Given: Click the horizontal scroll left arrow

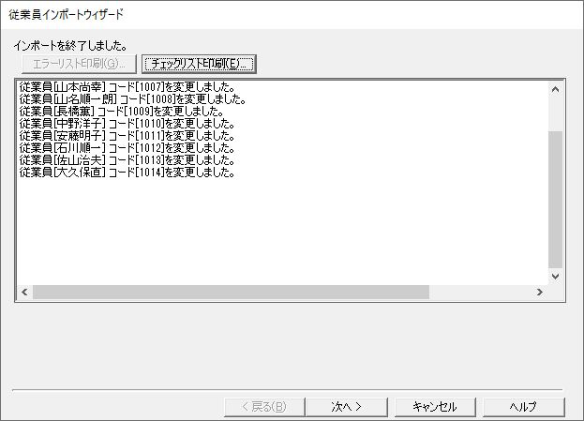Looking at the screenshot, I should click(x=24, y=292).
